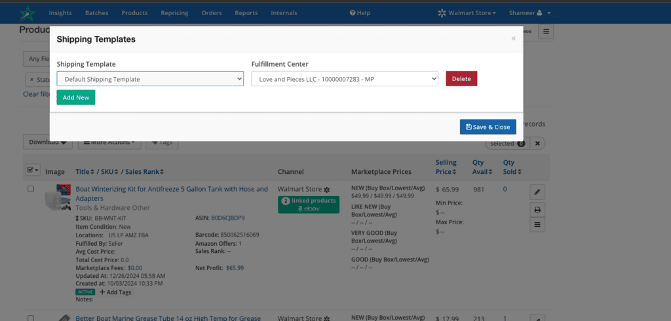Click the selected count badge

coord(521,143)
